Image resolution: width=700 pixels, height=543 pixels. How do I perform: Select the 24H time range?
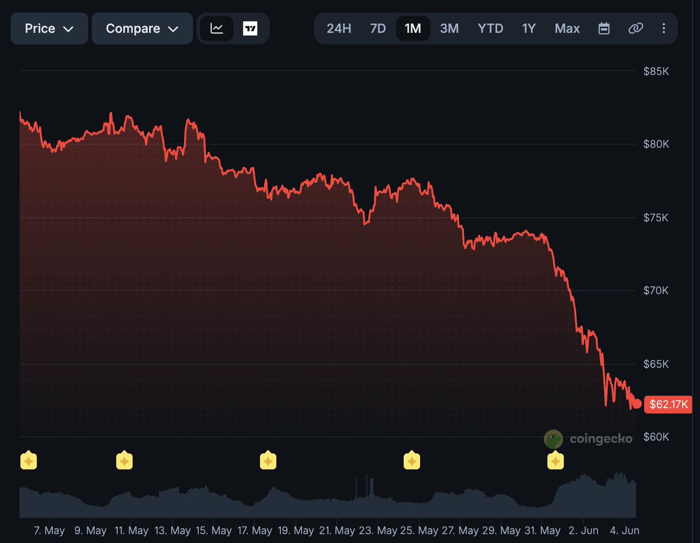coord(339,29)
